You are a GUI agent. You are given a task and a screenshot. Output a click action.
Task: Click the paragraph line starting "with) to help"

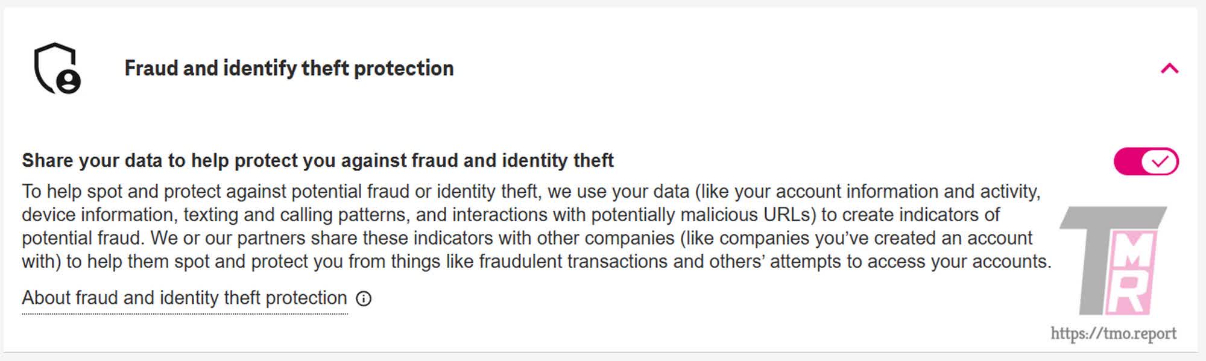[536, 262]
